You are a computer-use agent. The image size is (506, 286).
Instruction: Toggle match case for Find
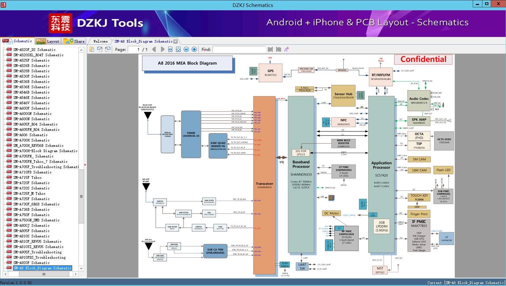pos(286,49)
